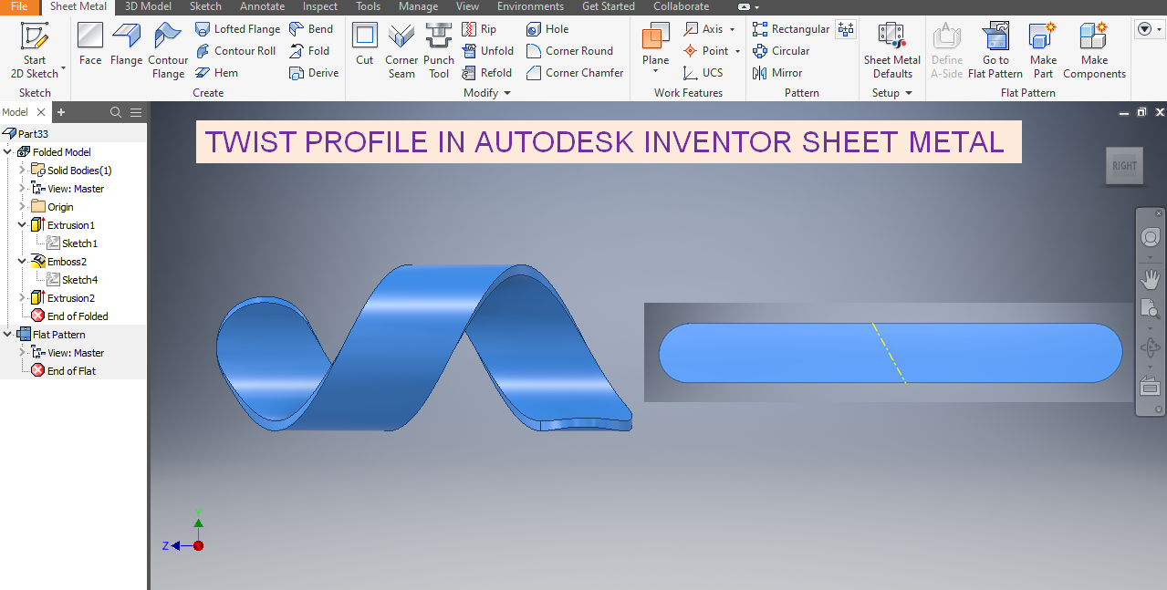
Task: Switch to the Annotate tab
Action: pos(263,6)
